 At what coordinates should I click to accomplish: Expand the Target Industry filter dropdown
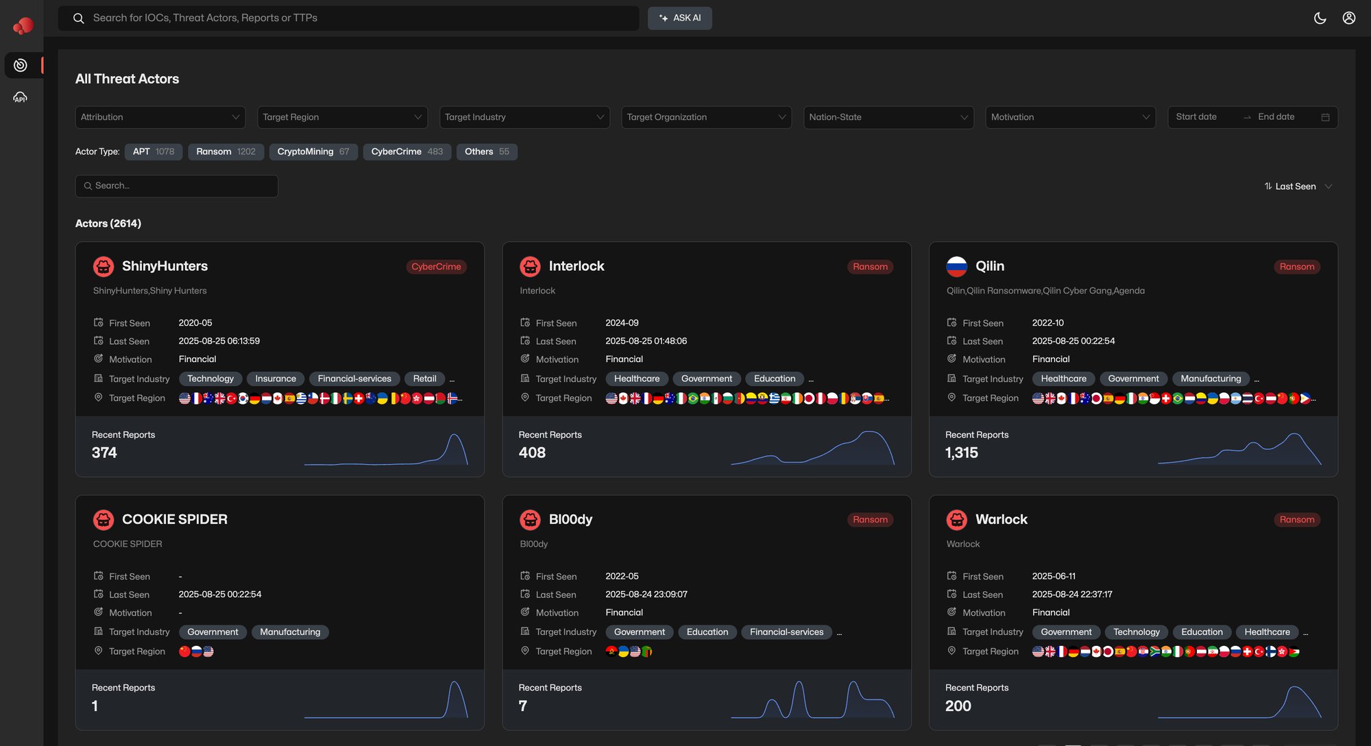(x=524, y=117)
